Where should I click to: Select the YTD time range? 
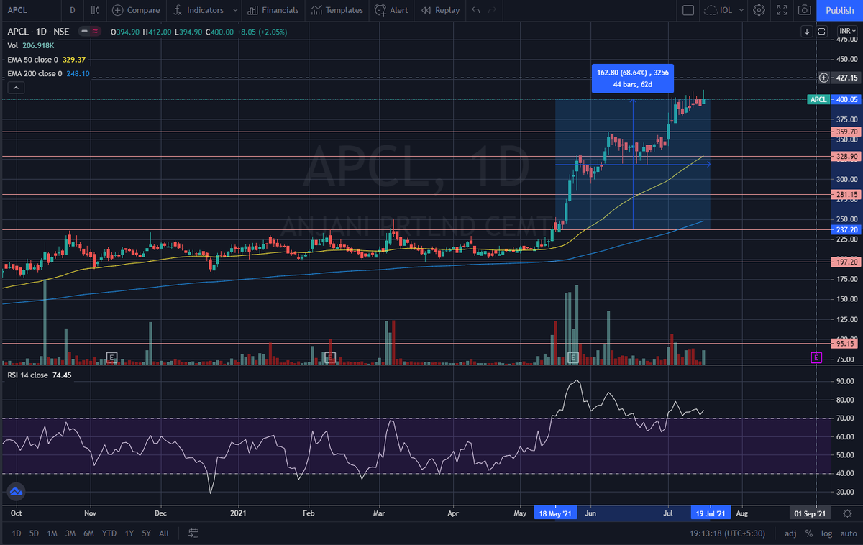tap(109, 533)
